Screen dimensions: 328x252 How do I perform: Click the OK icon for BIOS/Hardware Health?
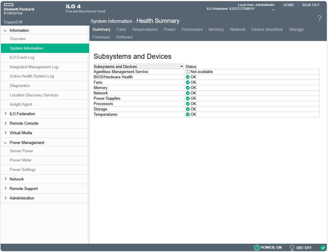click(188, 77)
